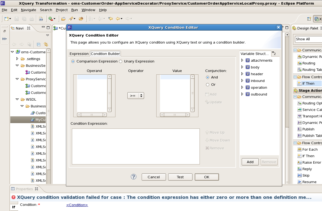Expand the inbound variable node
Image resolution: width=322 pixels, height=211 pixels.
pyautogui.click(x=242, y=81)
